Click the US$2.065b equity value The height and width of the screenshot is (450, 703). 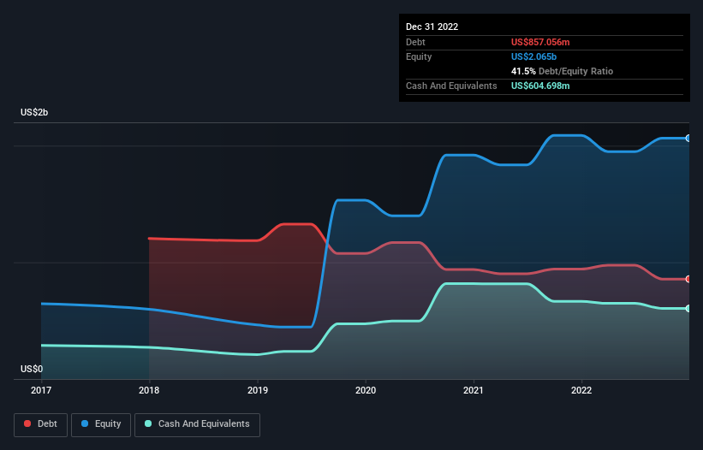click(533, 56)
